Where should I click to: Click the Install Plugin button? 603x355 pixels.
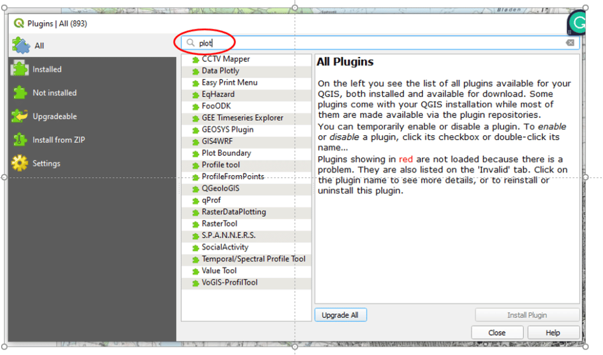527,315
